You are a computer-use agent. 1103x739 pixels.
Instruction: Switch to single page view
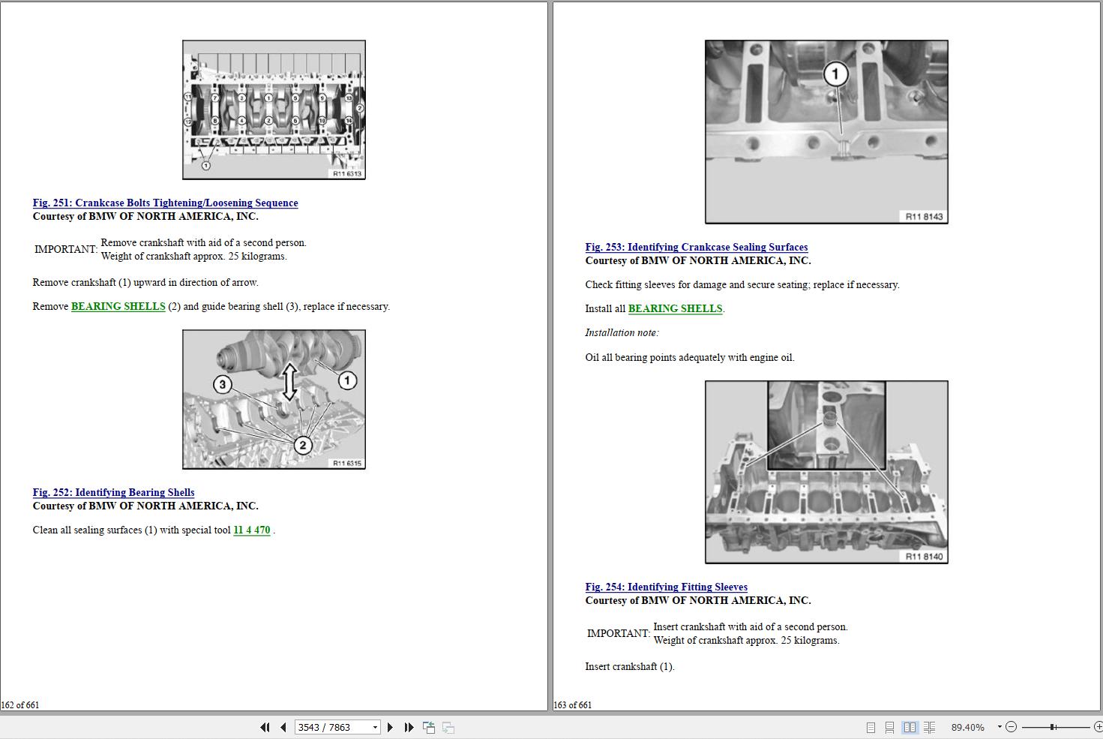point(871,727)
